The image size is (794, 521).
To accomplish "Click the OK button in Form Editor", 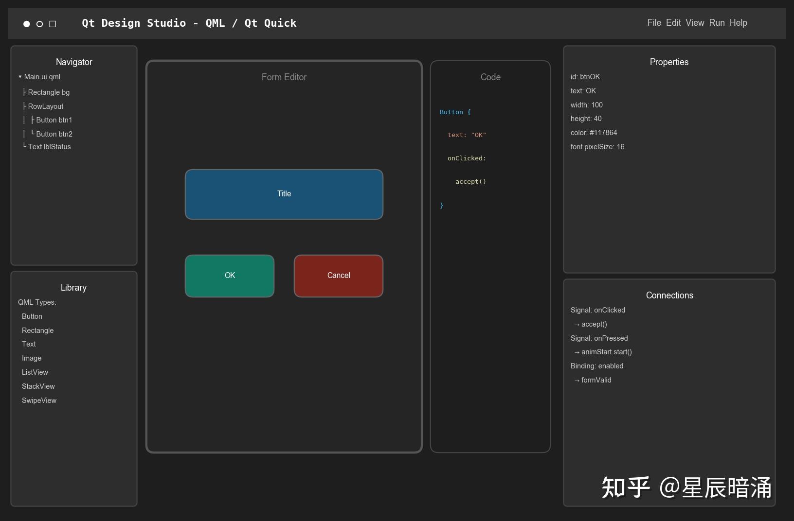I will pyautogui.click(x=230, y=276).
